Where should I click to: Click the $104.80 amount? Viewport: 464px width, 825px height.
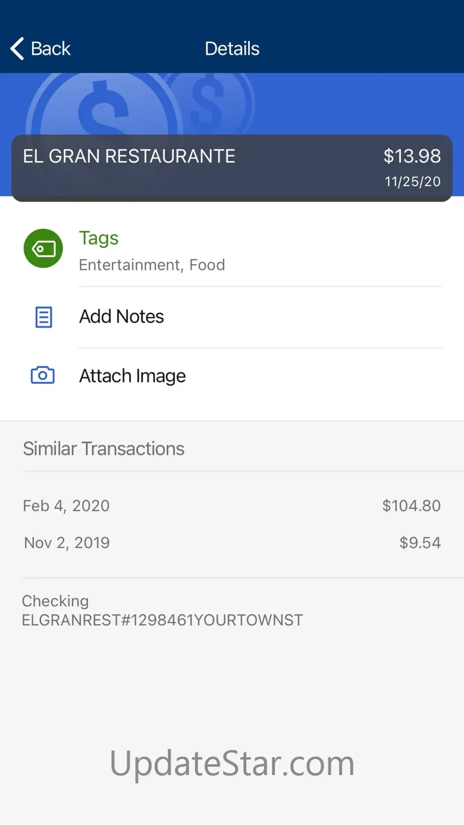tap(411, 506)
